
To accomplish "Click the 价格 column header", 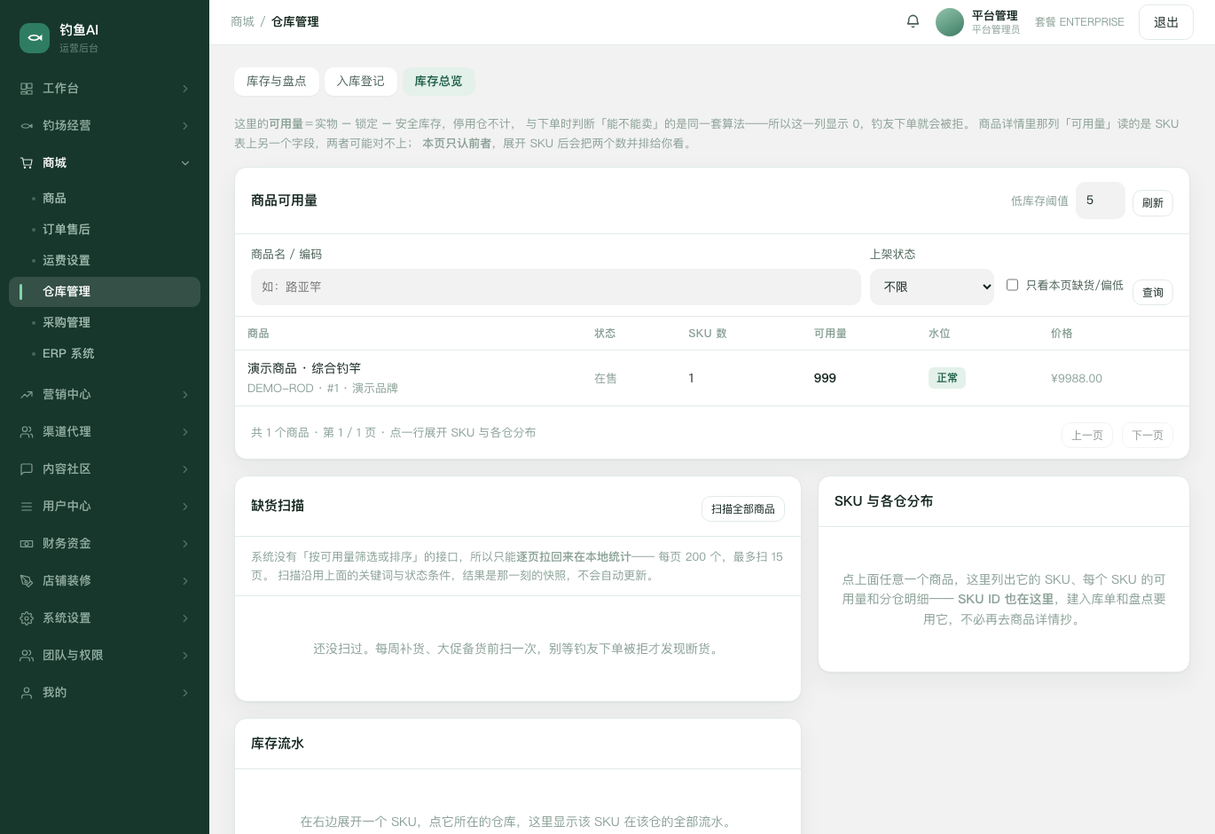I will coord(1062,334).
